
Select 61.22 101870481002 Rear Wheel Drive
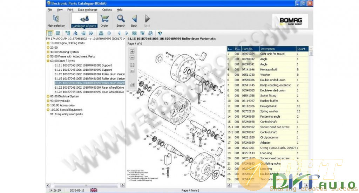(89, 88)
